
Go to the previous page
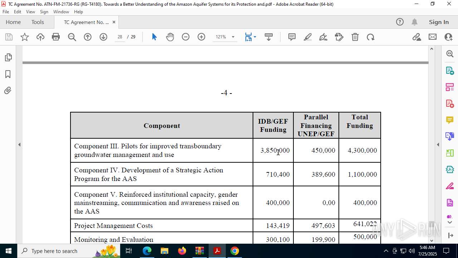88,37
